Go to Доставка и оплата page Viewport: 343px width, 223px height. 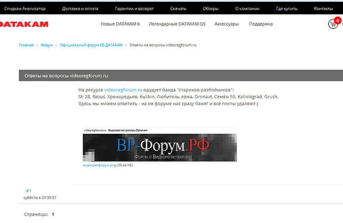80,9
